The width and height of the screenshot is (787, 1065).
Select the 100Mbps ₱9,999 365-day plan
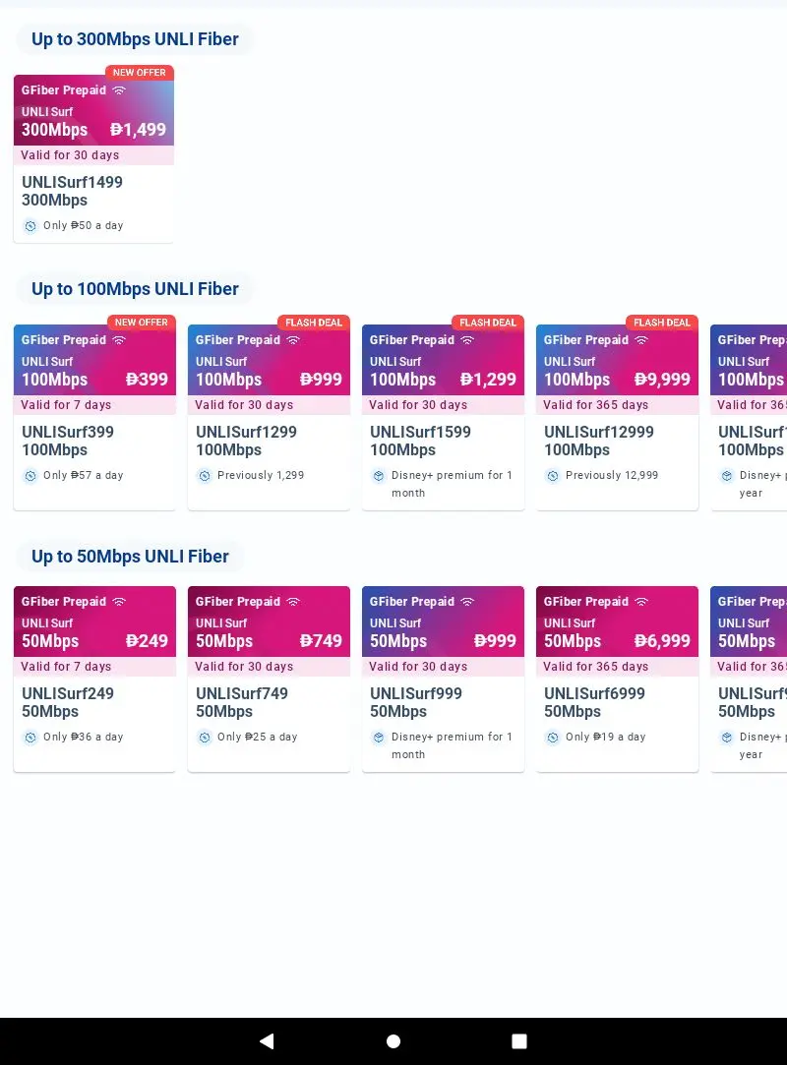point(617,413)
